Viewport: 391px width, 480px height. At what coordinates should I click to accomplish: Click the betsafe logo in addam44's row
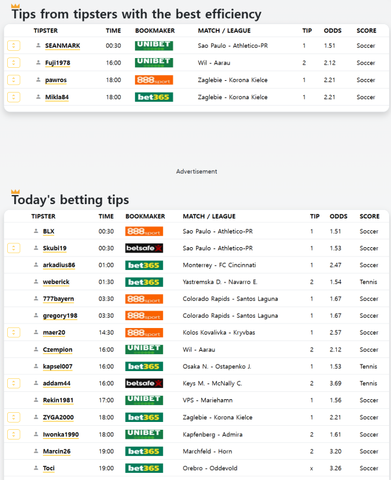(143, 383)
